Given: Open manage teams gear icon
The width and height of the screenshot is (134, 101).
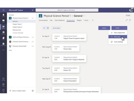Looking at the screenshot, I should pyautogui.click(x=33, y=91).
